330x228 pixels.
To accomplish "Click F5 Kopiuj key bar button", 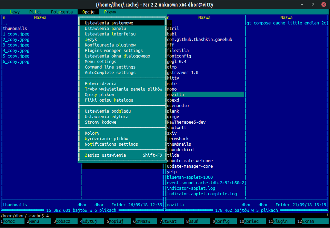I will (x=119, y=221).
